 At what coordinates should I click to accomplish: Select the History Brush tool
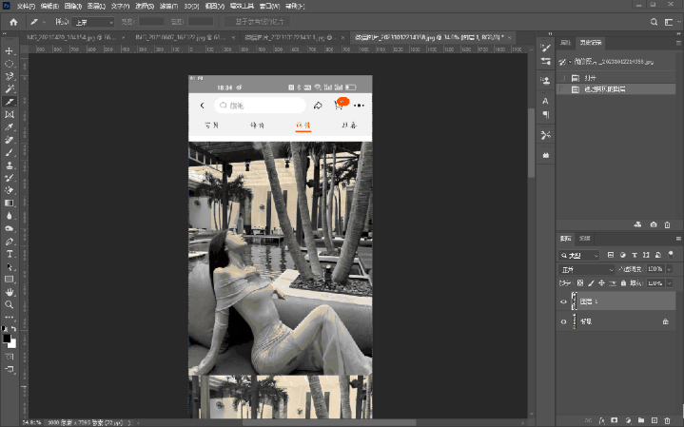click(10, 178)
